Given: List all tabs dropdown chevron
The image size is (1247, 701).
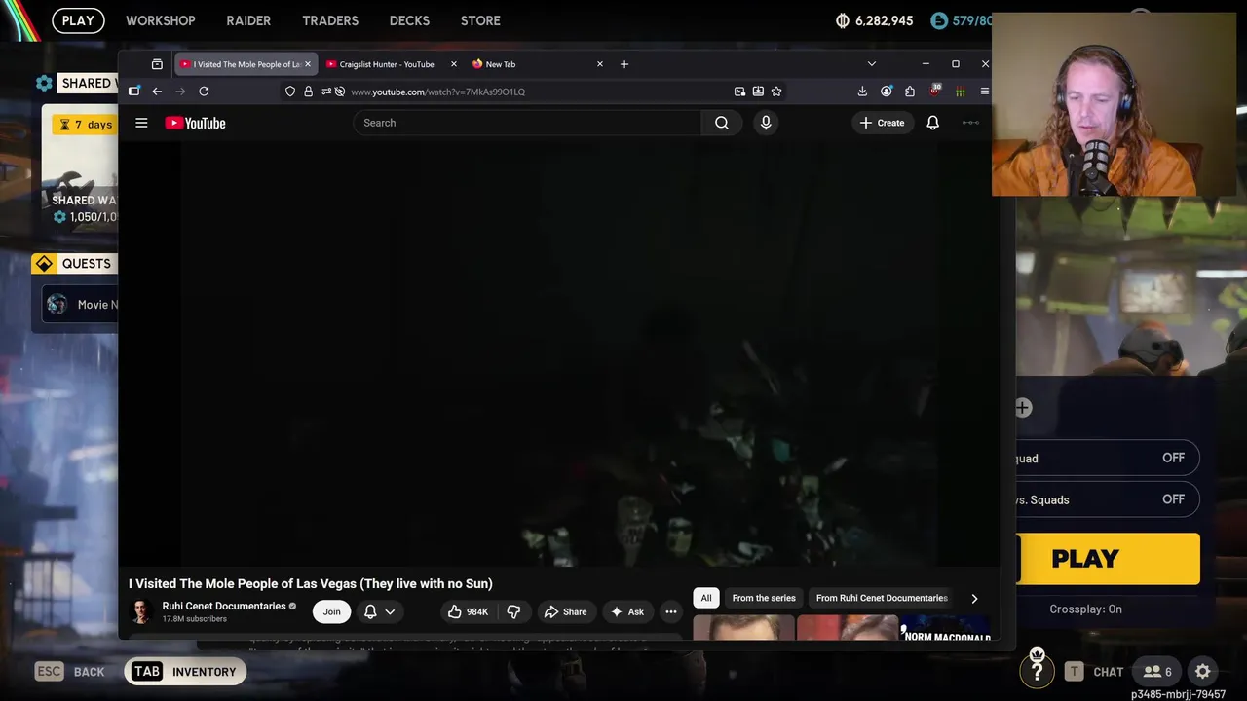Looking at the screenshot, I should [x=871, y=64].
